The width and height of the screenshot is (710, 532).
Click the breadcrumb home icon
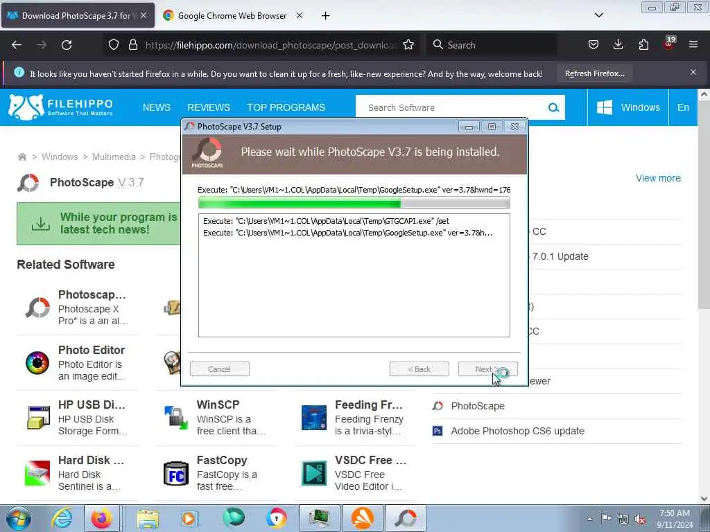[21, 157]
